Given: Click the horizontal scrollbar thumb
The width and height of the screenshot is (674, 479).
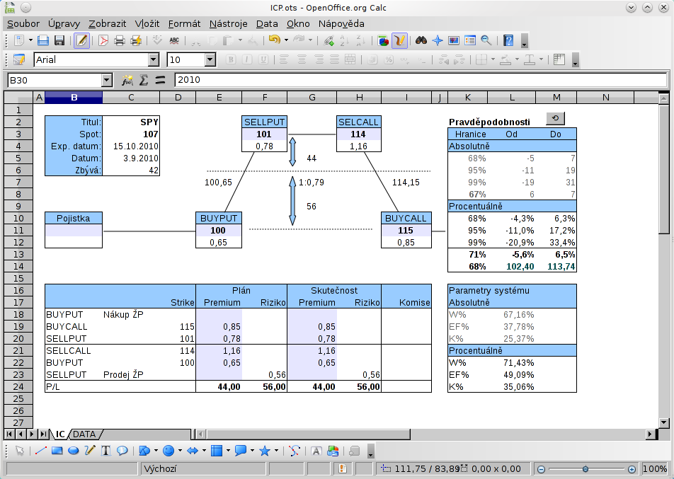Looking at the screenshot, I should (x=308, y=434).
